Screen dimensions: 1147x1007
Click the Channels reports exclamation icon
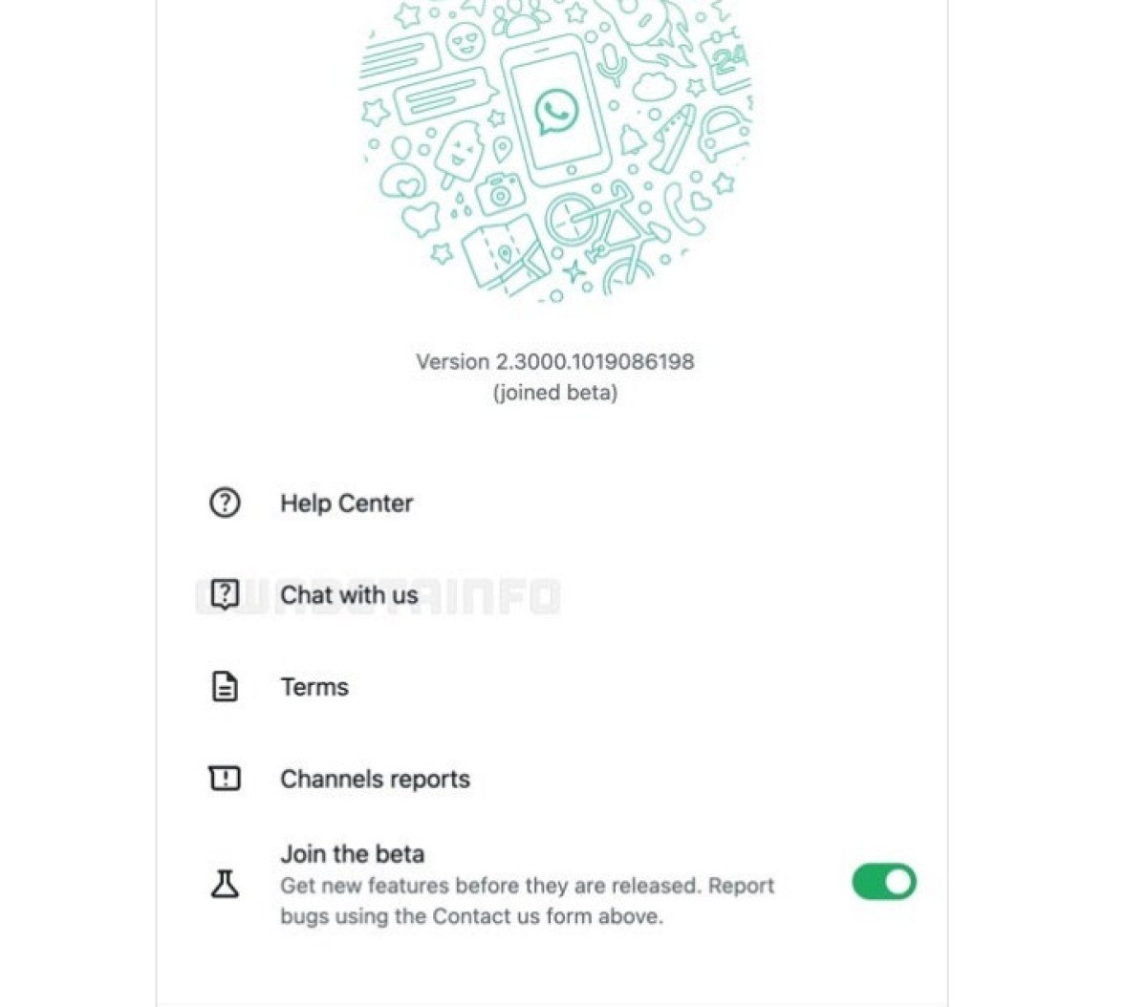[225, 779]
